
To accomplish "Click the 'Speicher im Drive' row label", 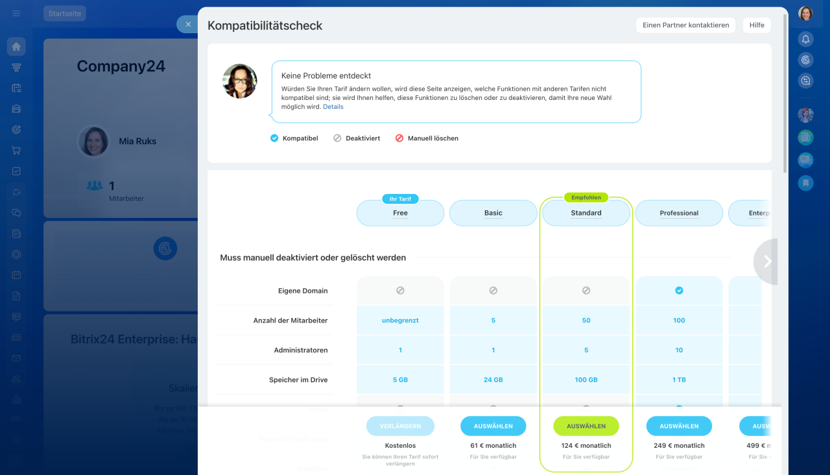I will [298, 380].
